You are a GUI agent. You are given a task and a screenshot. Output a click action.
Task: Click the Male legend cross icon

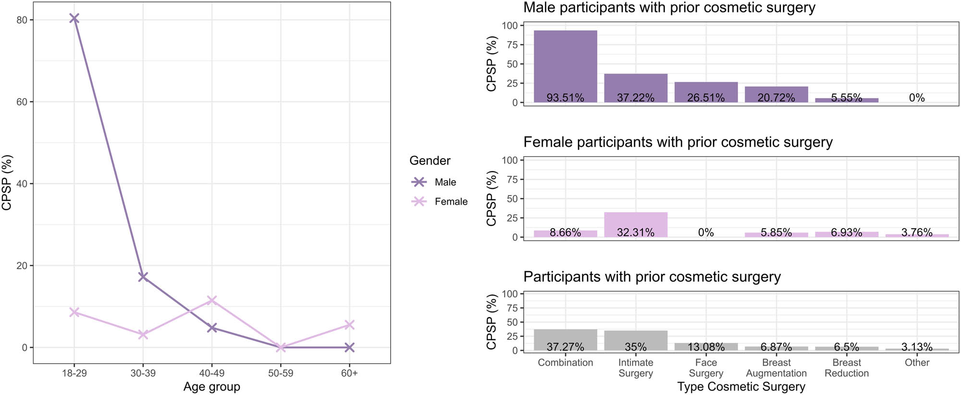[x=419, y=182]
